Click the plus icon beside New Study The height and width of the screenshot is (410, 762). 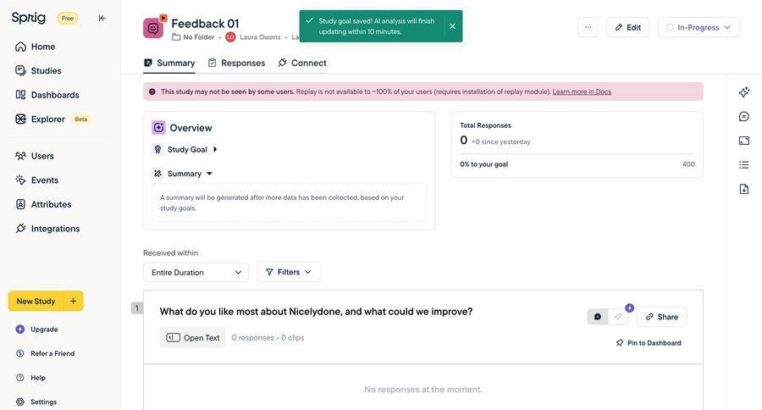coord(73,301)
